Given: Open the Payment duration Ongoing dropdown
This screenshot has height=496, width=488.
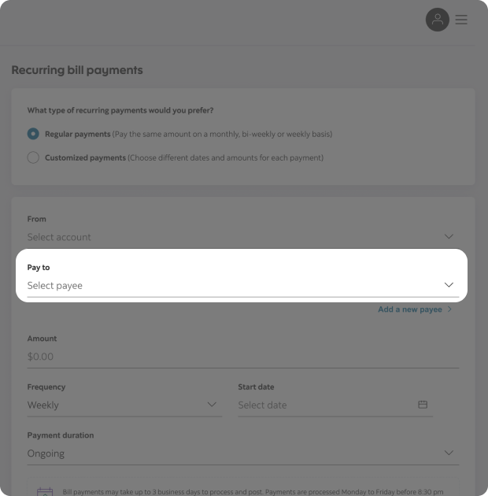Looking at the screenshot, I should click(x=236, y=453).
